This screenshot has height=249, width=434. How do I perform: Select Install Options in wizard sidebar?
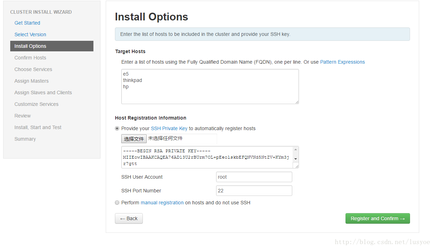52,46
